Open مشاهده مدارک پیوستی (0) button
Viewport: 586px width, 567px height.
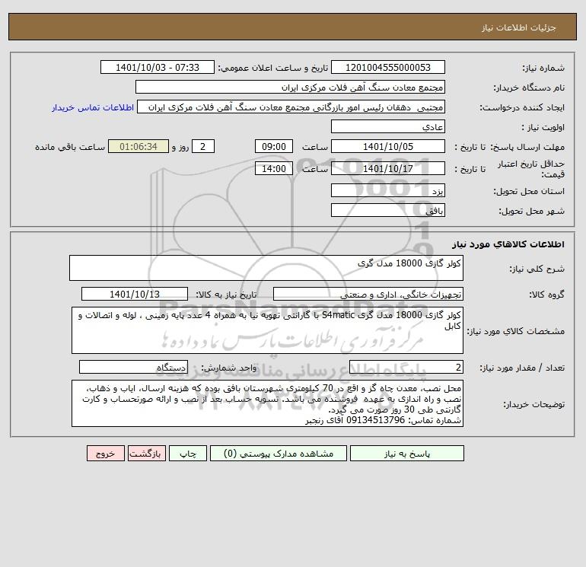(279, 454)
